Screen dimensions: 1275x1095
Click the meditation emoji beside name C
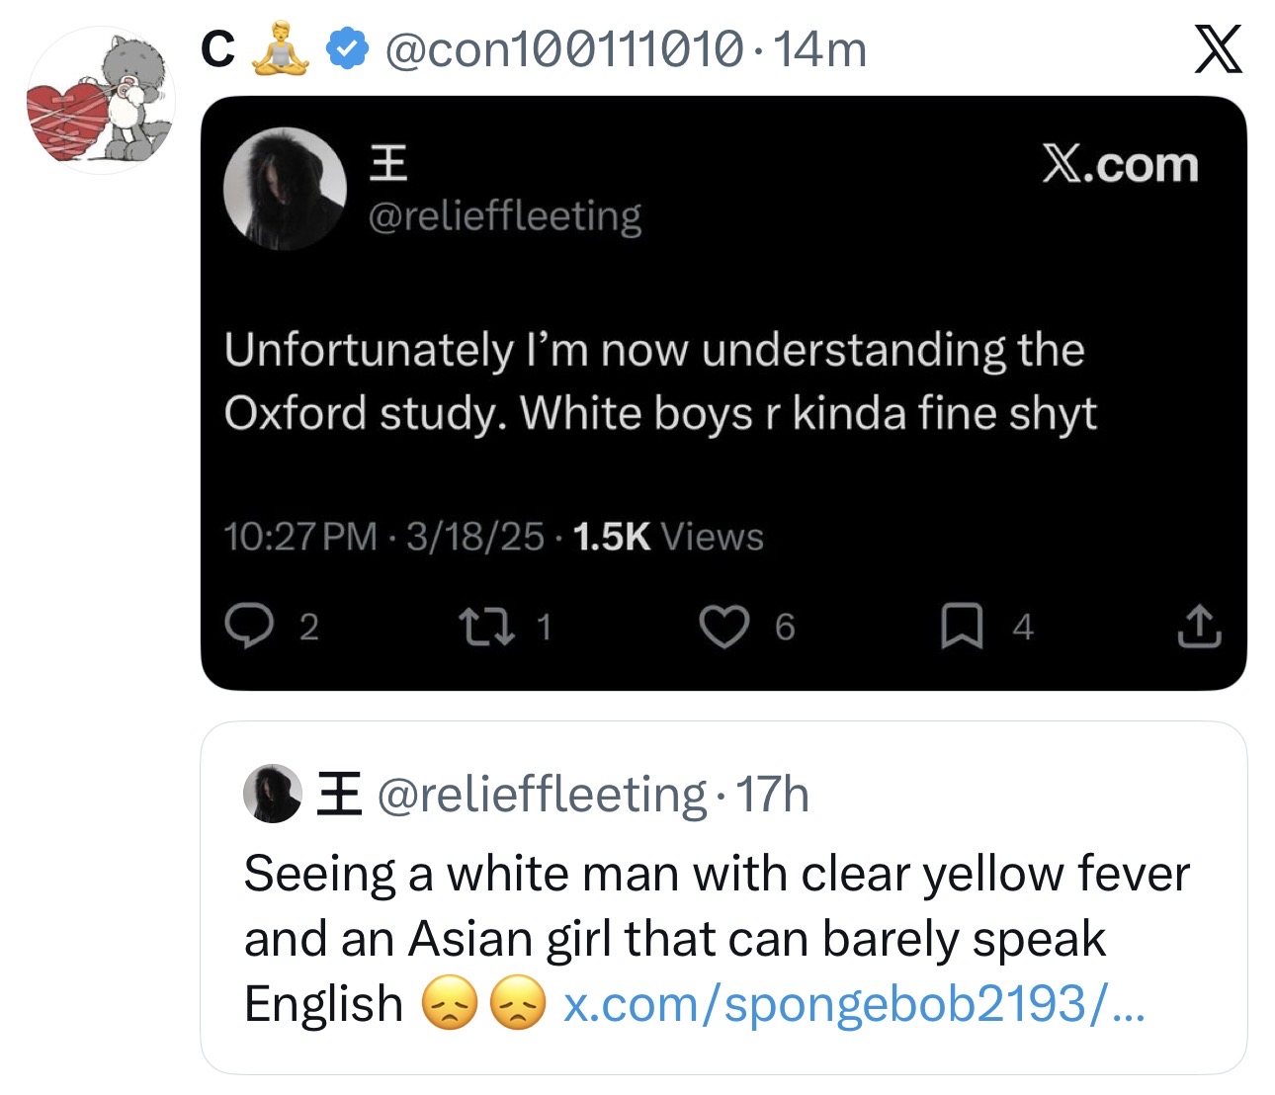click(x=281, y=49)
